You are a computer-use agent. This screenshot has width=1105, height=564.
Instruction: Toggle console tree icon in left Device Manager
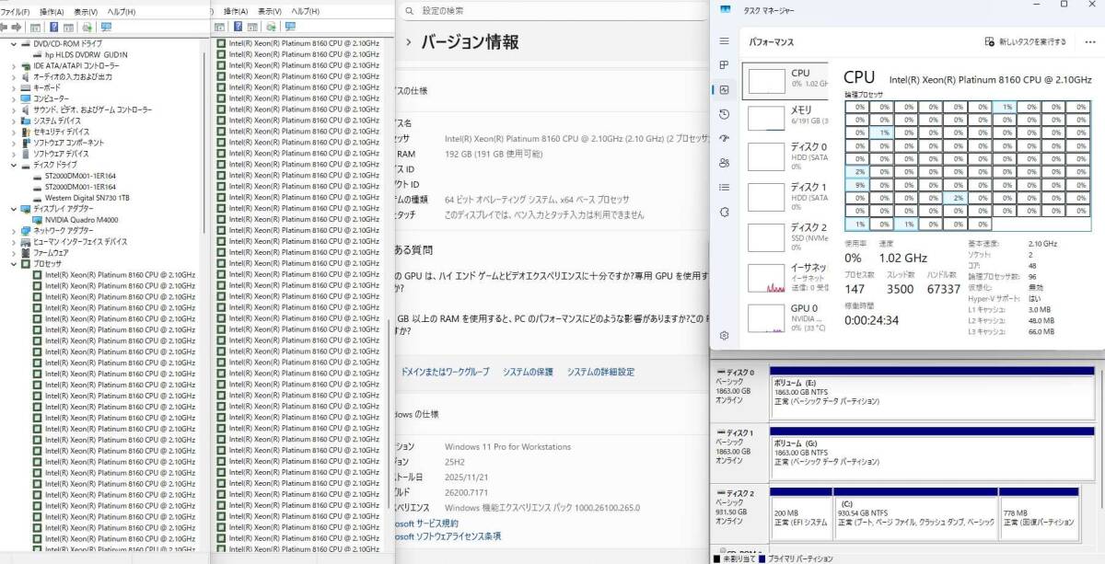(x=34, y=28)
